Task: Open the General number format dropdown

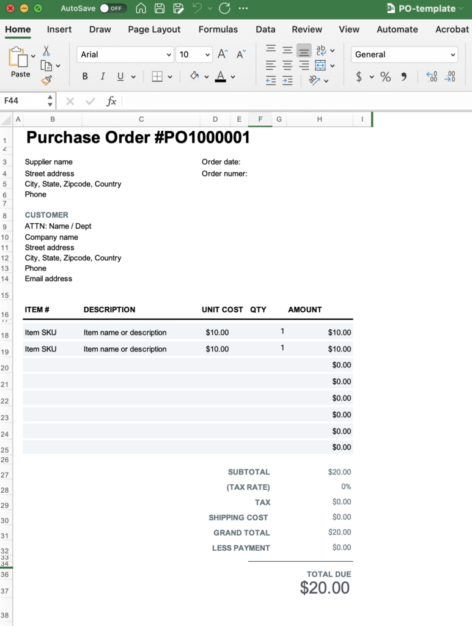Action: [404, 54]
